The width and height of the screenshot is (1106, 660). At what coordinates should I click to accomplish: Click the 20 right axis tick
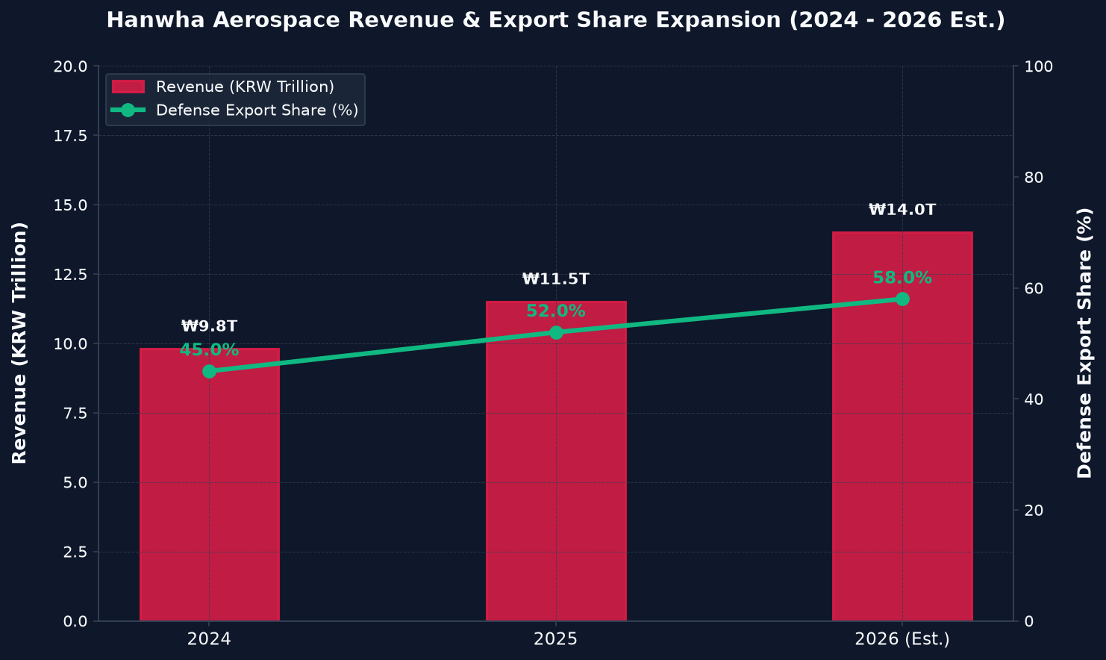1034,511
